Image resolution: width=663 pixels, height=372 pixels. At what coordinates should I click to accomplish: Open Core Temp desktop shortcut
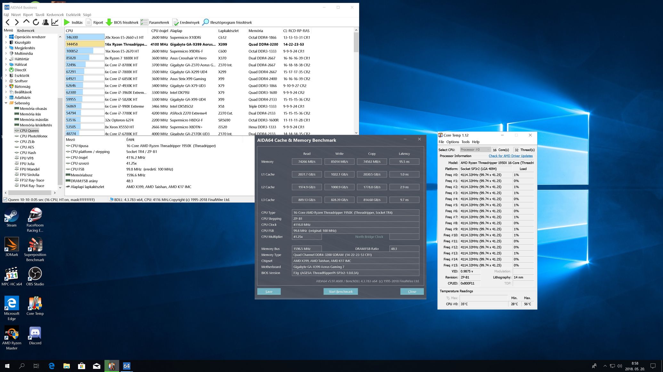35,306
